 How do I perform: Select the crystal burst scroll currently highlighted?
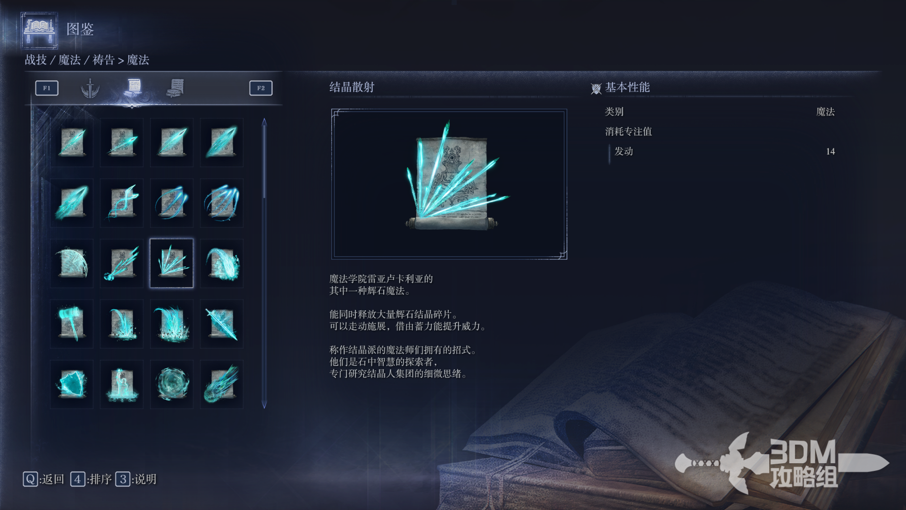172,263
